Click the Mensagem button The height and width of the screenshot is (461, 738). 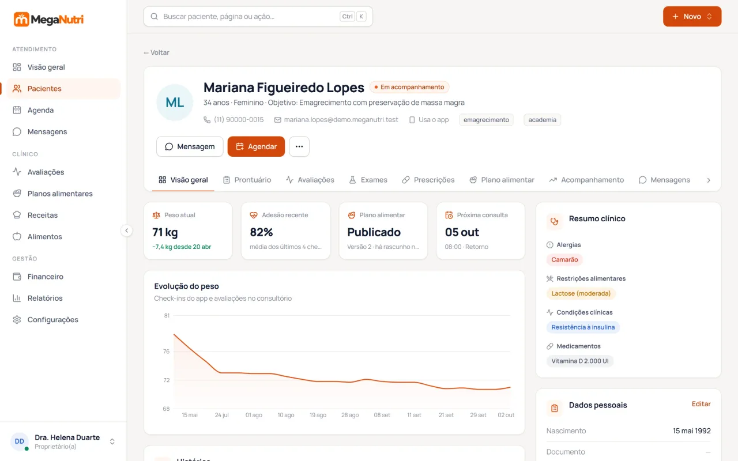pyautogui.click(x=190, y=146)
